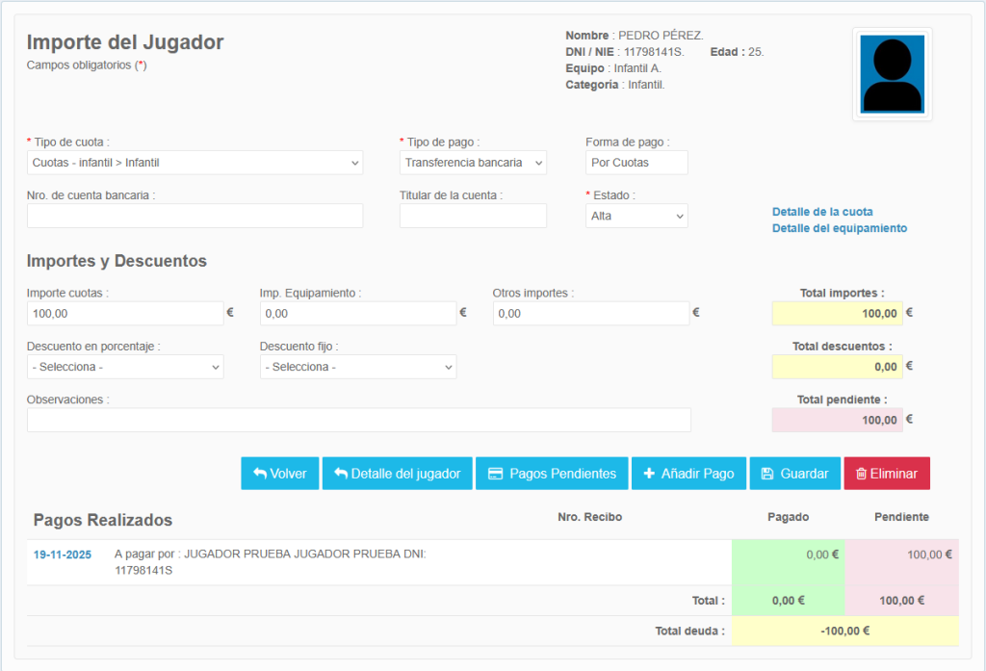Click the Titular de la cuenta field
This screenshot has height=671, width=986.
(473, 216)
